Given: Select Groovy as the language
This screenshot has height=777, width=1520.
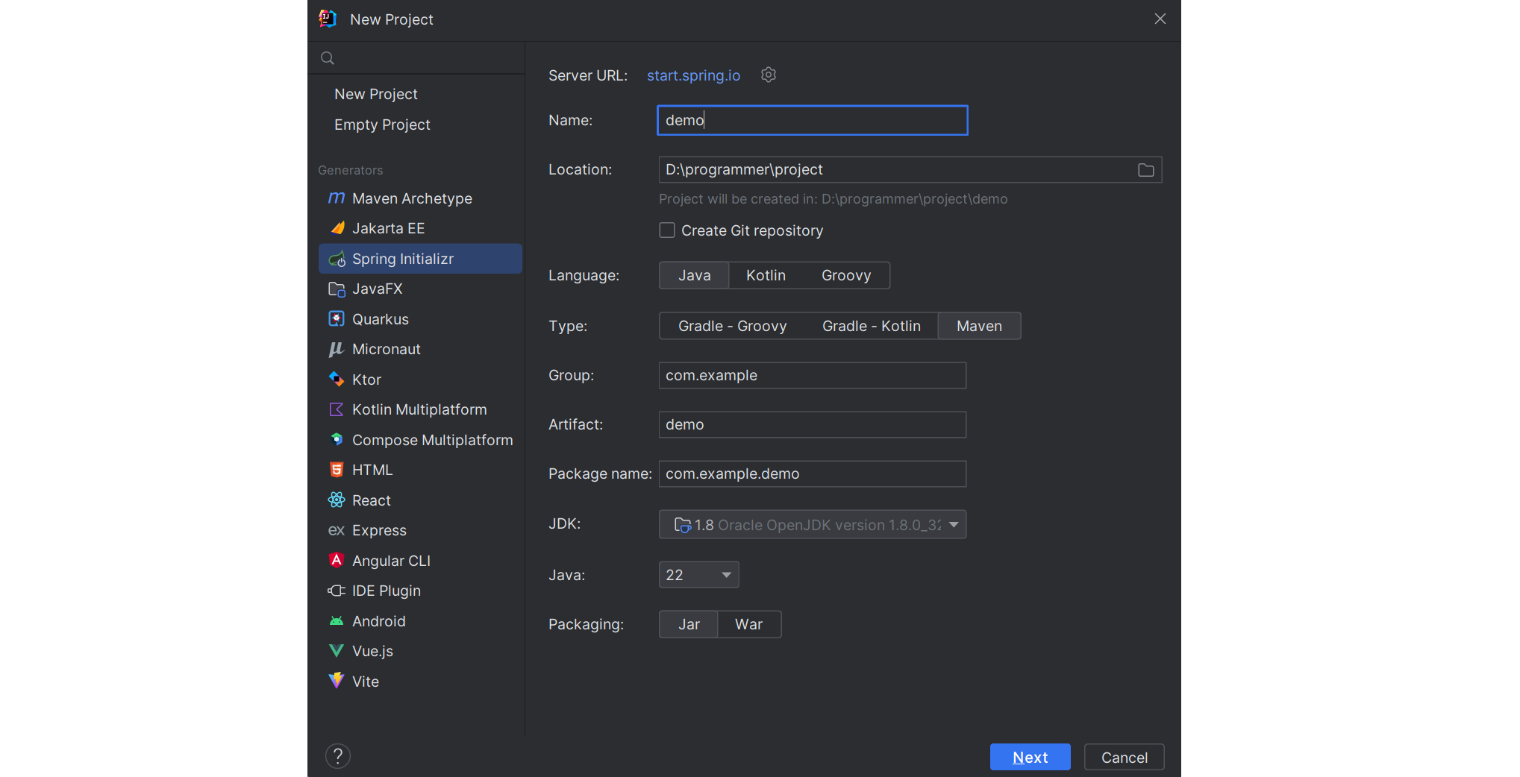Looking at the screenshot, I should pyautogui.click(x=846, y=275).
